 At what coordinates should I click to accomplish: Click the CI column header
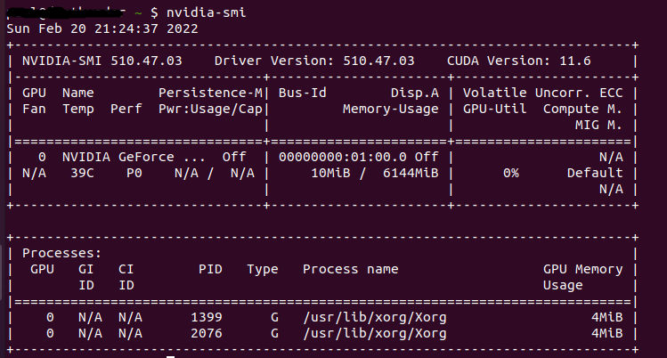pyautogui.click(x=126, y=269)
